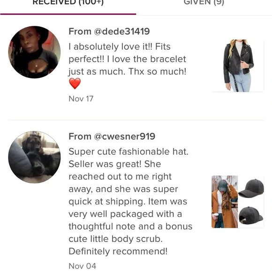The image size is (272, 272).
Task: Click the "I absolutely love it!!" review text
Action: tap(111, 46)
